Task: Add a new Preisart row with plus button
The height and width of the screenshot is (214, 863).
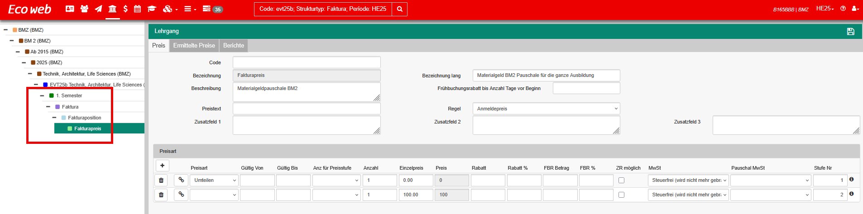Action: pos(162,166)
